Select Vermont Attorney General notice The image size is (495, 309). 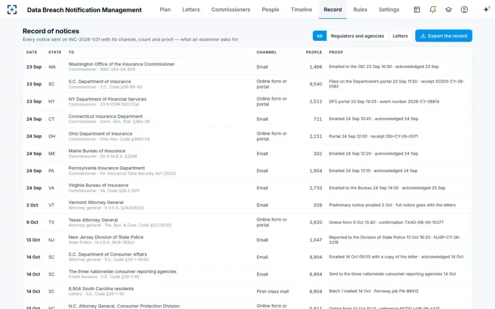tap(247, 205)
